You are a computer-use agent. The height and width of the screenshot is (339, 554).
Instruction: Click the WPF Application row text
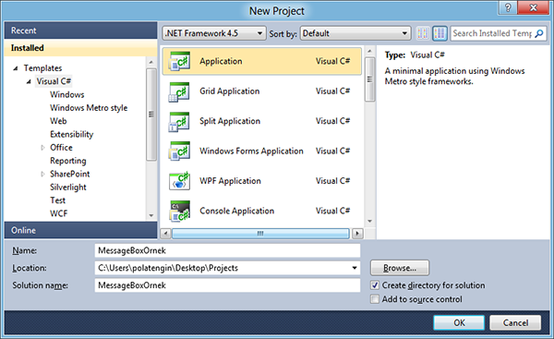click(x=230, y=181)
